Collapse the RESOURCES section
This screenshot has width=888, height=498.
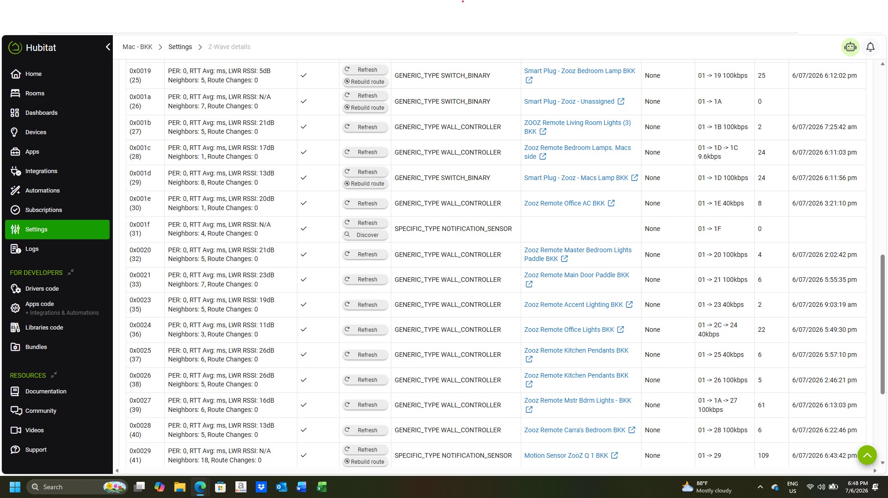(x=54, y=375)
